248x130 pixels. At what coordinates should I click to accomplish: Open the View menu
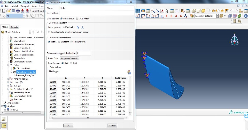click(34, 6)
